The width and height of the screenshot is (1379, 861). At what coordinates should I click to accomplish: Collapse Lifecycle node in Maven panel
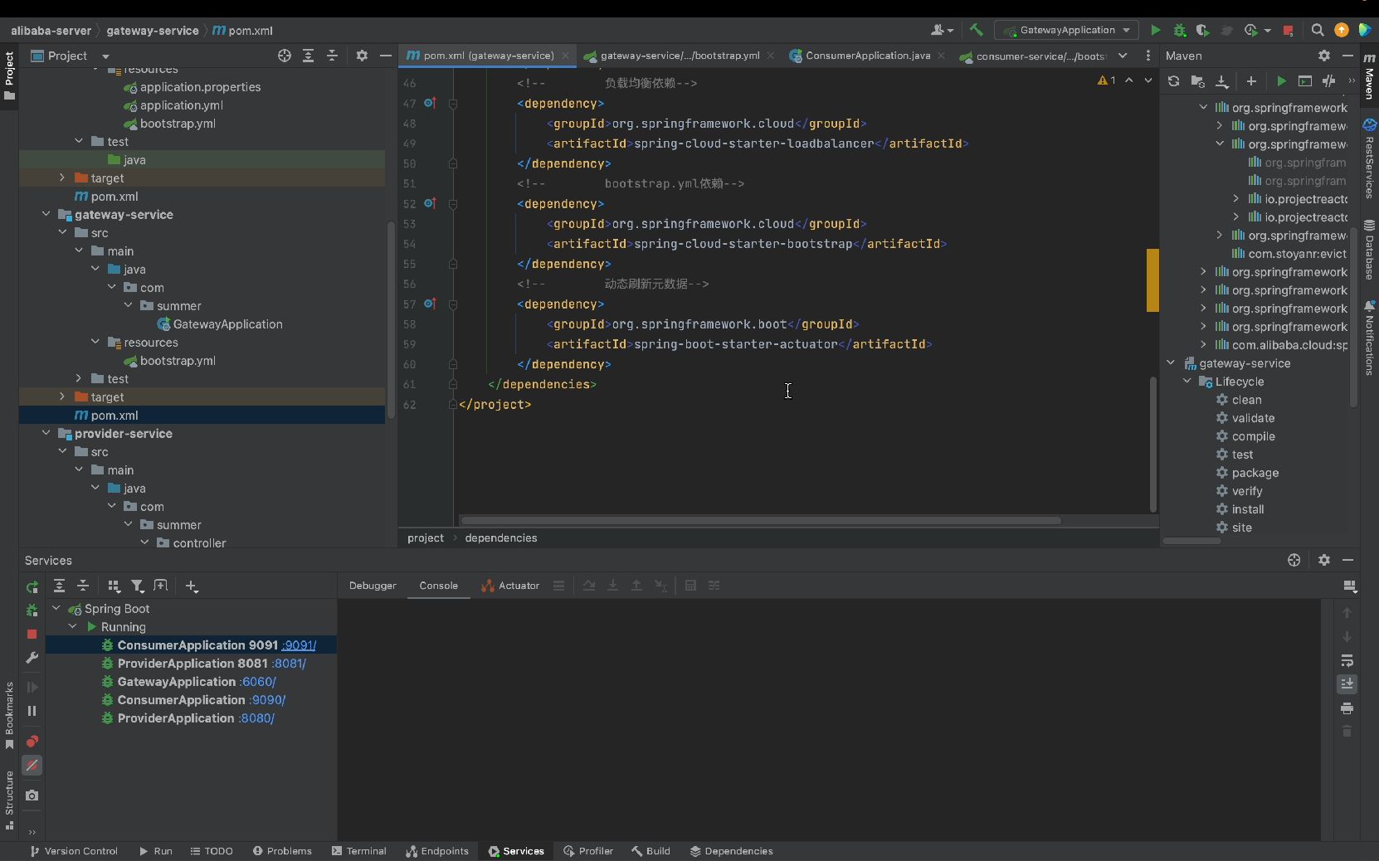pos(1187,382)
